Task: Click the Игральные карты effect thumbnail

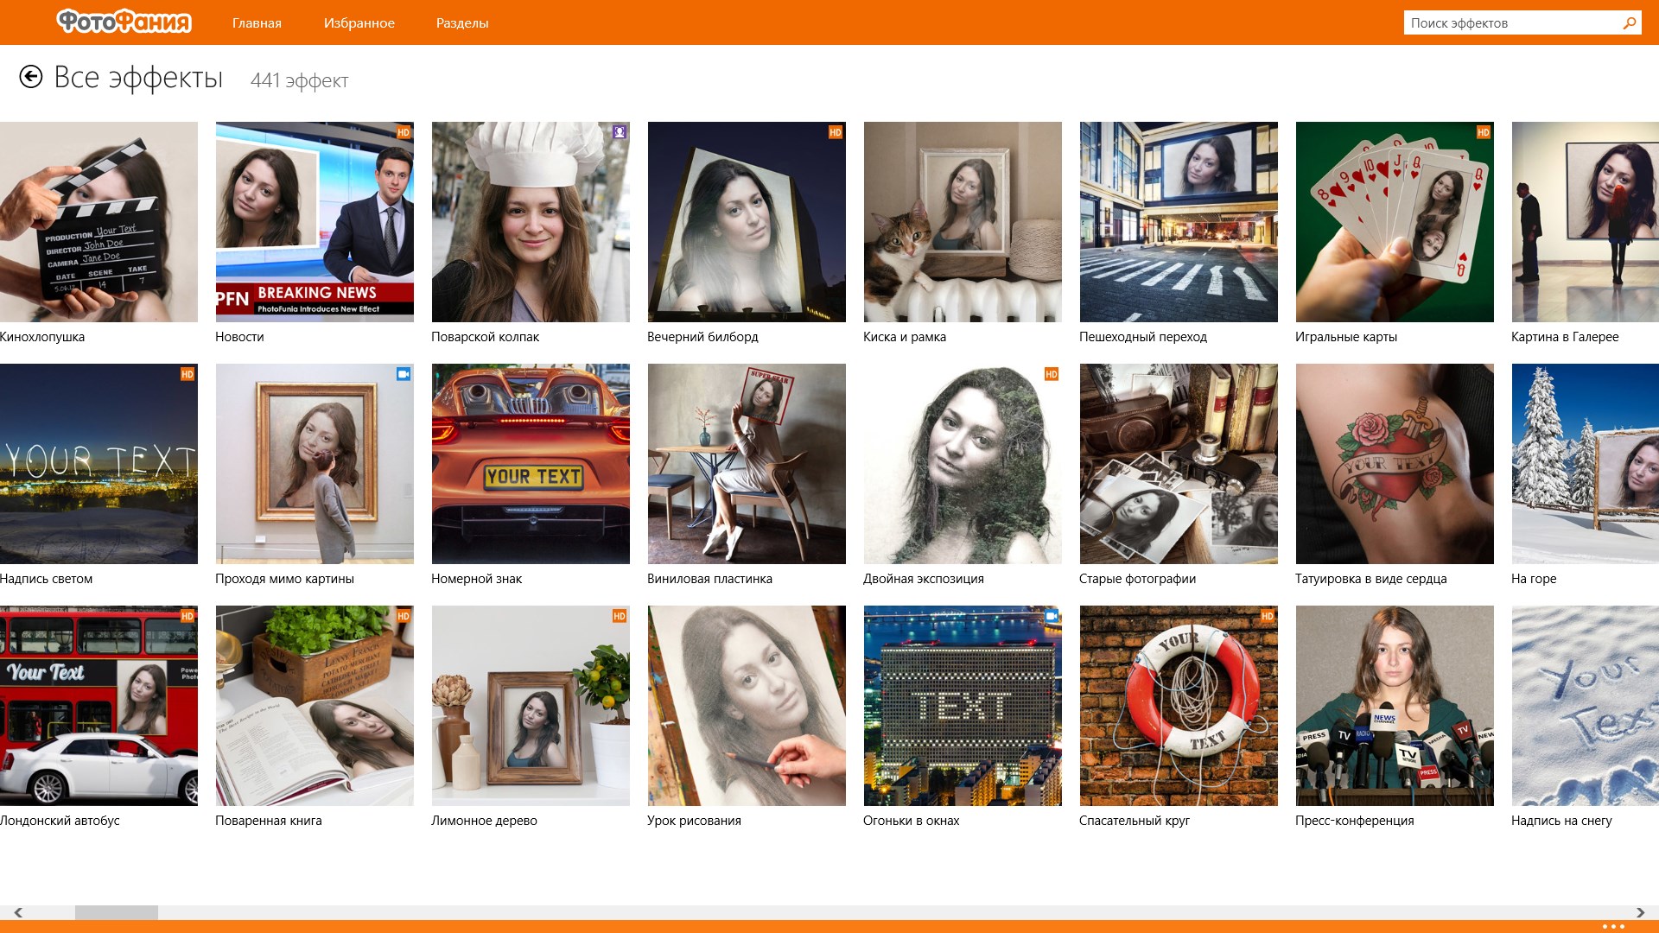Action: point(1395,221)
